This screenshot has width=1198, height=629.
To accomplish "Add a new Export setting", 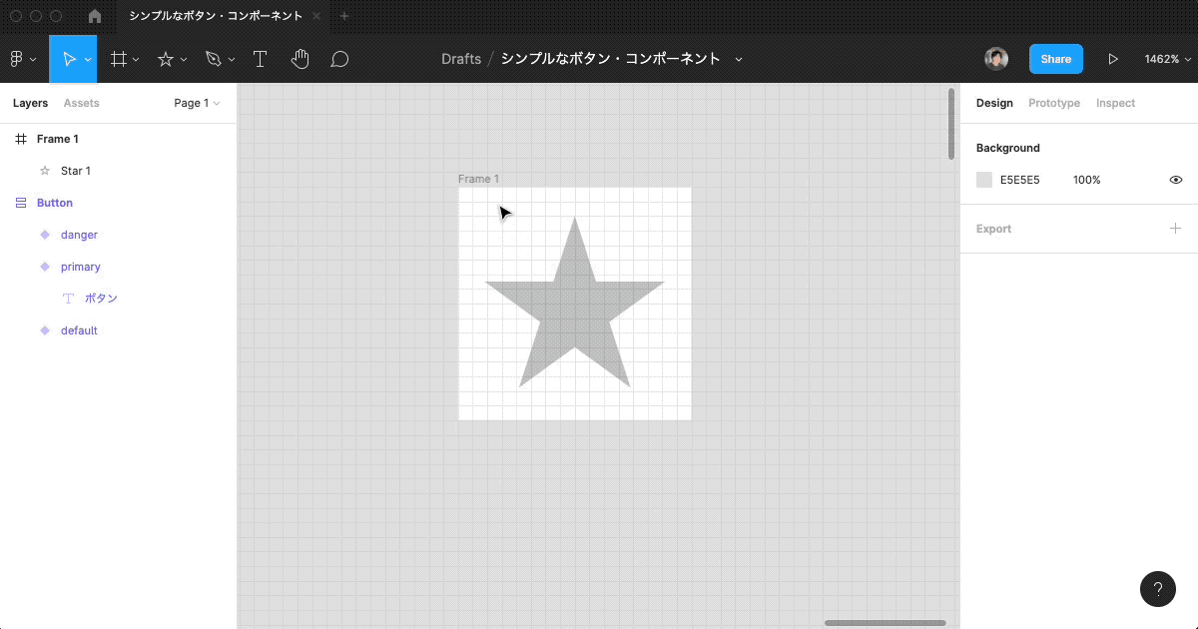I will click(1175, 229).
